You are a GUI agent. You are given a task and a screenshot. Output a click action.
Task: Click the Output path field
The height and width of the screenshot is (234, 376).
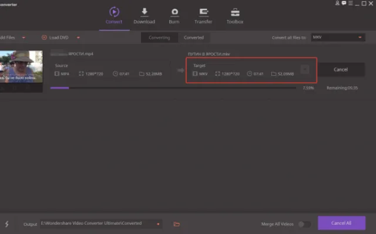tap(101, 223)
